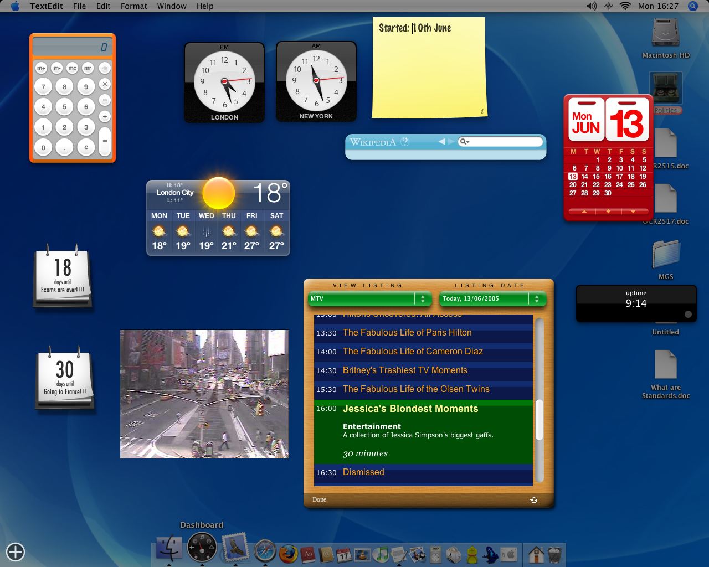
Task: Go to previous month in calendar widget
Action: click(583, 211)
